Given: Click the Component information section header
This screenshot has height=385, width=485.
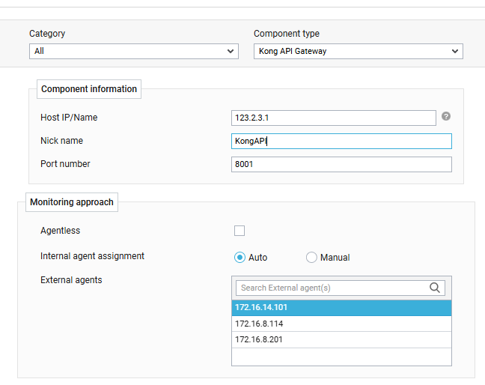Looking at the screenshot, I should pyautogui.click(x=89, y=89).
